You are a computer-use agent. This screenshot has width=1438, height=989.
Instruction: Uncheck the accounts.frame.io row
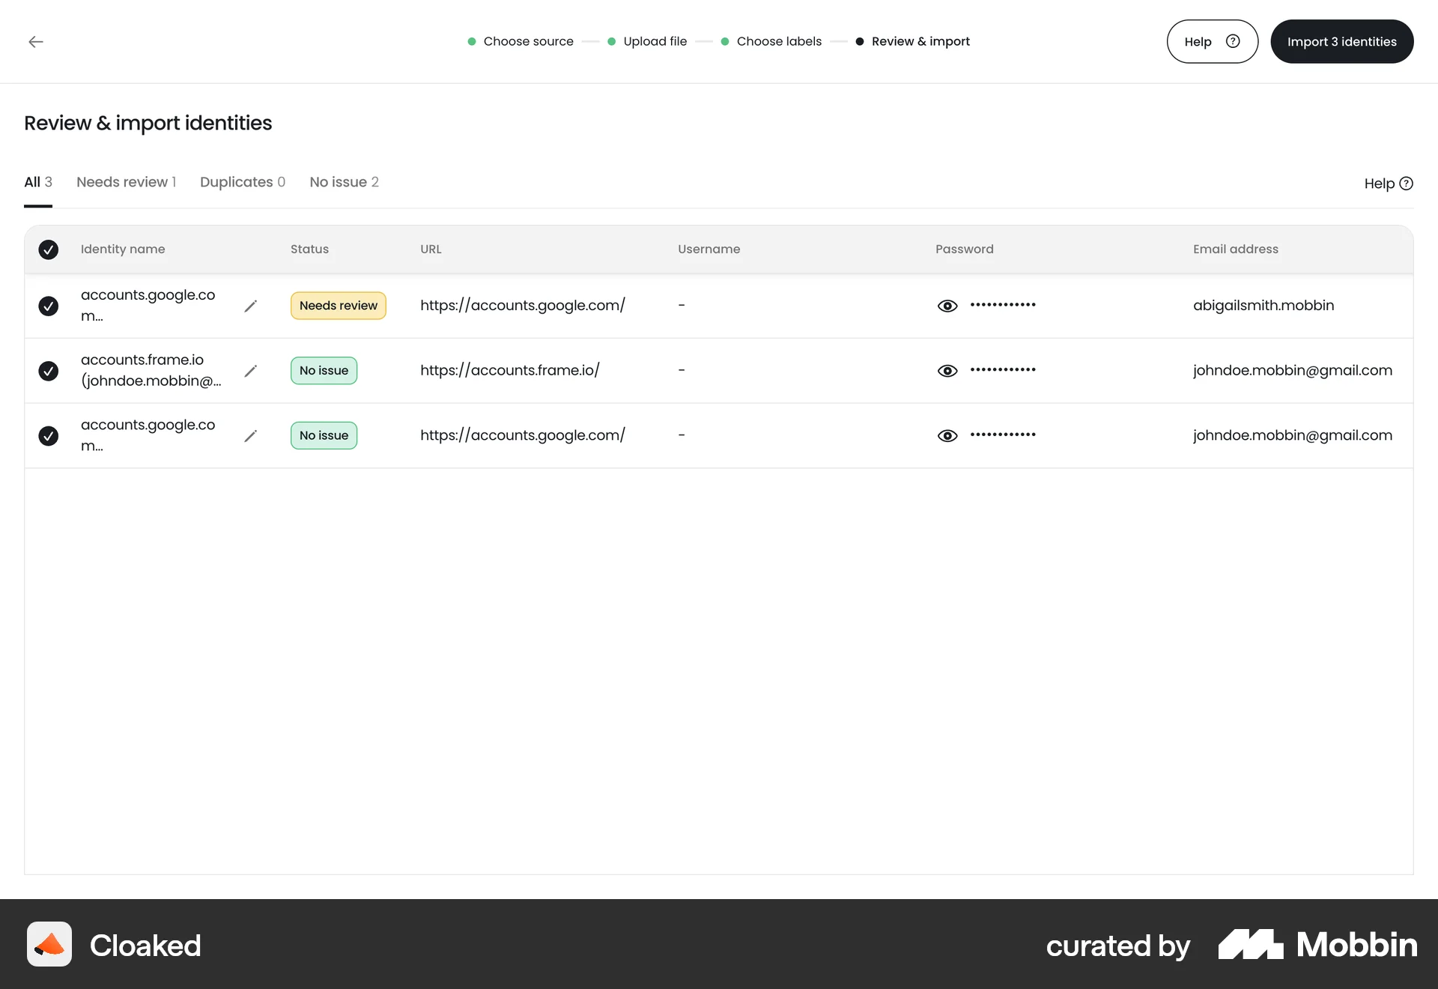pyautogui.click(x=49, y=370)
